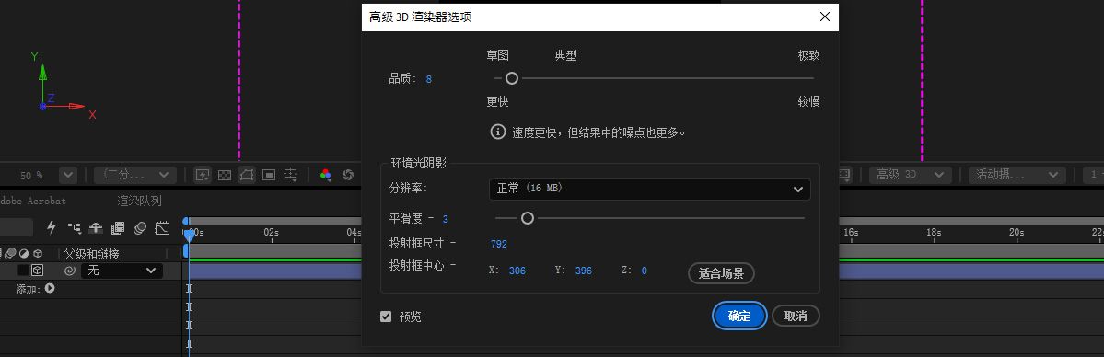1104x357 pixels.
Task: Open the Graph Editor icon
Action: coord(163,227)
